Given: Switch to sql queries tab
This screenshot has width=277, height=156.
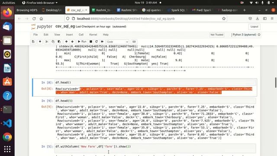Looking at the screenshot, I should (152, 10).
